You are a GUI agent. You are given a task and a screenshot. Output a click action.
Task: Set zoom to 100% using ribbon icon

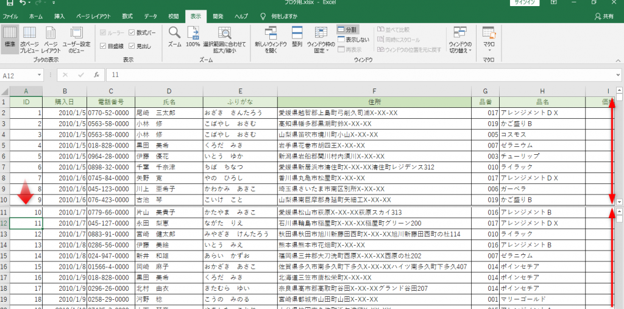click(193, 37)
